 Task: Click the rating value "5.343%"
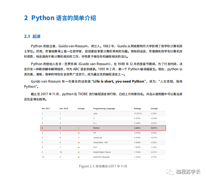(137, 123)
